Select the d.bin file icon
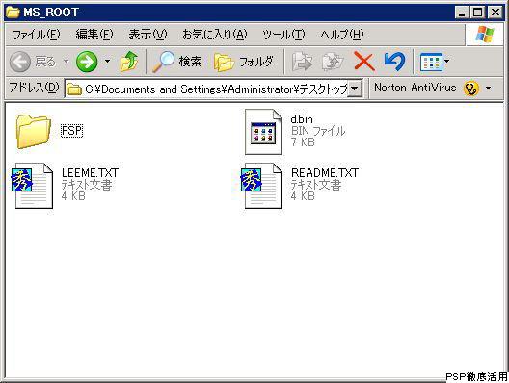The width and height of the screenshot is (509, 383). [263, 132]
